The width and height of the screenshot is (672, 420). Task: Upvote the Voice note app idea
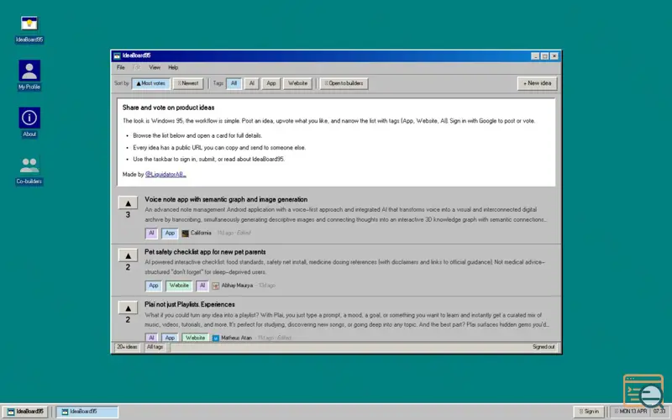(x=128, y=202)
